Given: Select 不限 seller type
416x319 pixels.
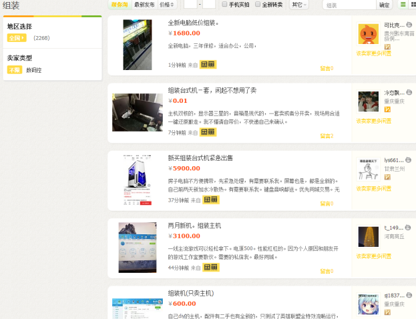Looking at the screenshot, I should (15, 70).
